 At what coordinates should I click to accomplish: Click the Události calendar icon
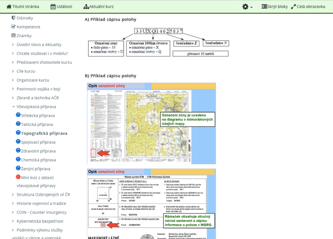[53, 7]
